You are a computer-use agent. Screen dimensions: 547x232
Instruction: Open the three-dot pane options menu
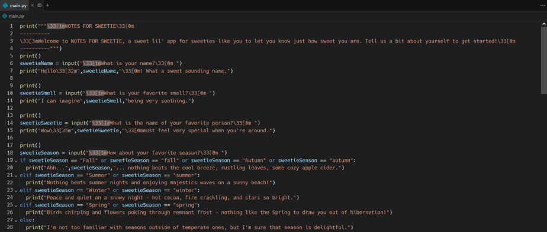click(542, 5)
